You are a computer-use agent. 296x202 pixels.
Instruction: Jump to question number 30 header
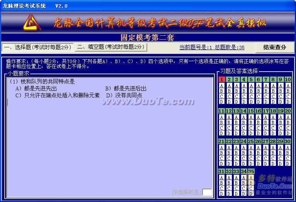click(288, 142)
